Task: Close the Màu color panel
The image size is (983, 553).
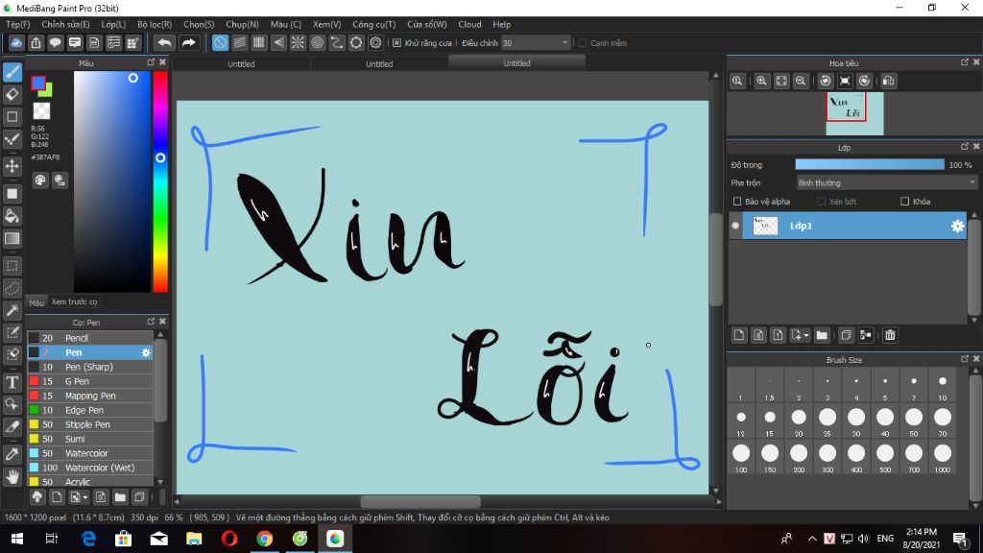Action: pos(163,62)
